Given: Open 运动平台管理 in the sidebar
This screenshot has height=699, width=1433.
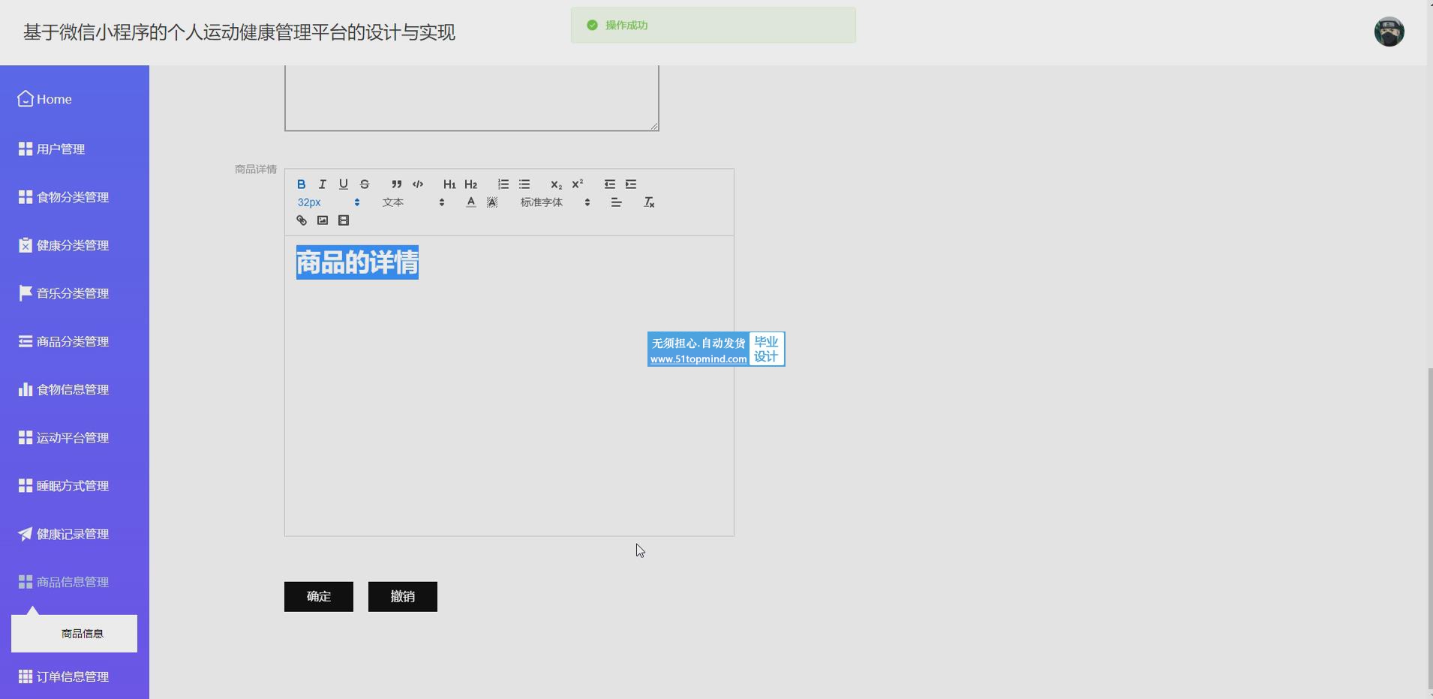Looking at the screenshot, I should pyautogui.click(x=74, y=437).
